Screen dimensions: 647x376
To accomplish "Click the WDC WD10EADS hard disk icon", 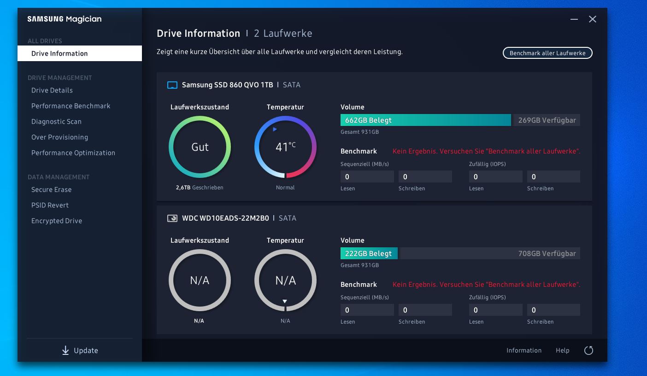I will click(172, 218).
